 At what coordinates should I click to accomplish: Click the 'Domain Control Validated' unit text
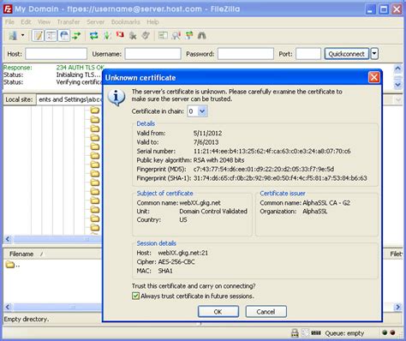tap(213, 212)
